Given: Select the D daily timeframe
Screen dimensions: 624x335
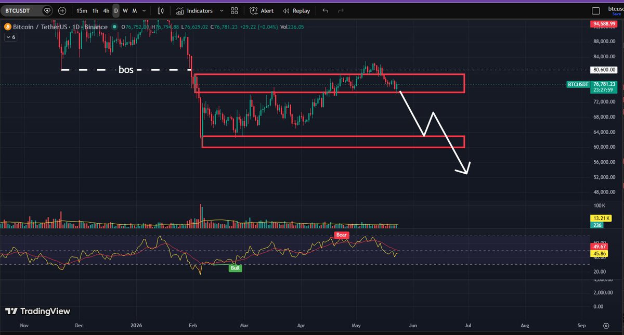Looking at the screenshot, I should click(116, 11).
